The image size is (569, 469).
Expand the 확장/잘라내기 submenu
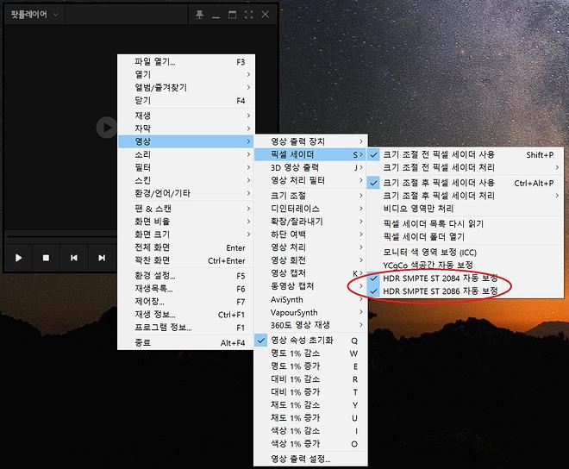310,222
